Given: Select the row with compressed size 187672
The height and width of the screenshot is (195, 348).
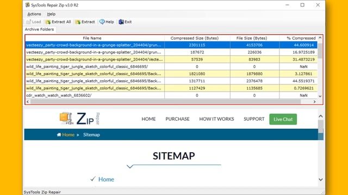Looking at the screenshot, I should click(171, 52).
